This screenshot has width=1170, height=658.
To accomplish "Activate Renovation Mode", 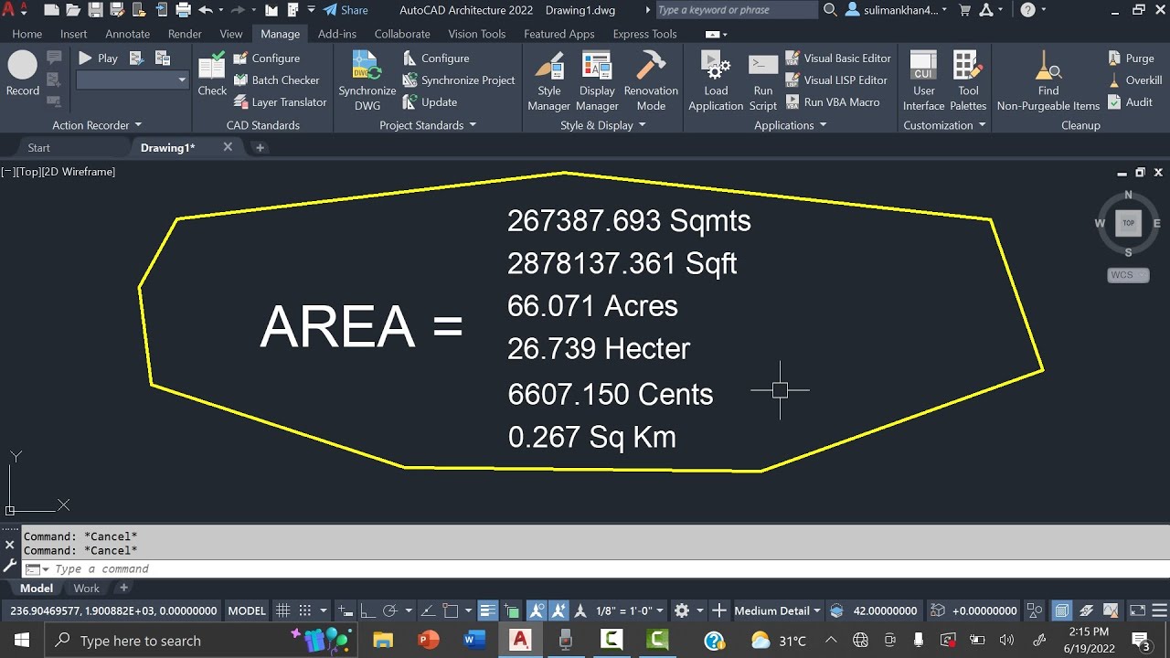I will (651, 80).
